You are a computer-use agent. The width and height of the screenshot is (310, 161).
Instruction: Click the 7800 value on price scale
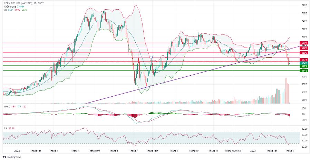pos(304,5)
